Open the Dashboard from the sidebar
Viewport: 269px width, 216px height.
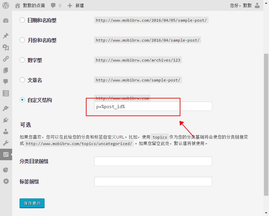tap(6, 21)
